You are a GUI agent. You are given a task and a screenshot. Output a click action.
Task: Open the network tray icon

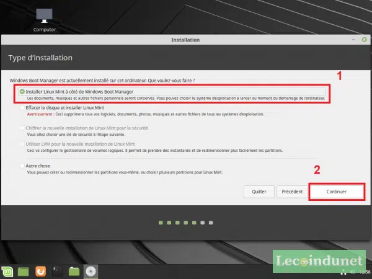tap(343, 272)
